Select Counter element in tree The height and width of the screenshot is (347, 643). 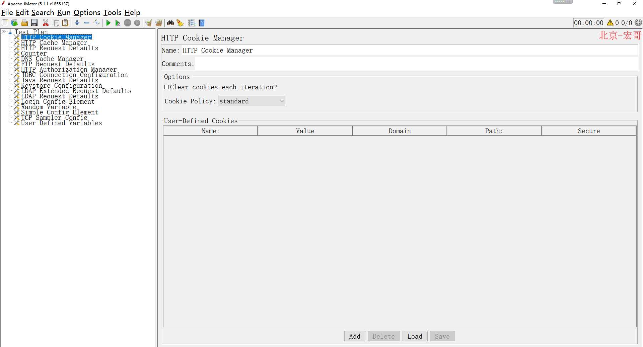point(34,53)
